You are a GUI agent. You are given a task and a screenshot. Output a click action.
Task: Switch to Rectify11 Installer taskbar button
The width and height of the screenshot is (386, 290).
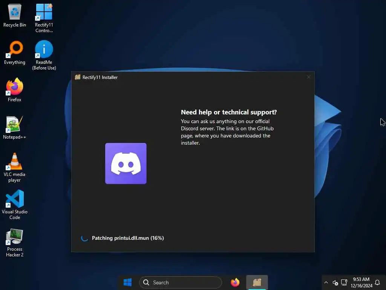tap(257, 282)
